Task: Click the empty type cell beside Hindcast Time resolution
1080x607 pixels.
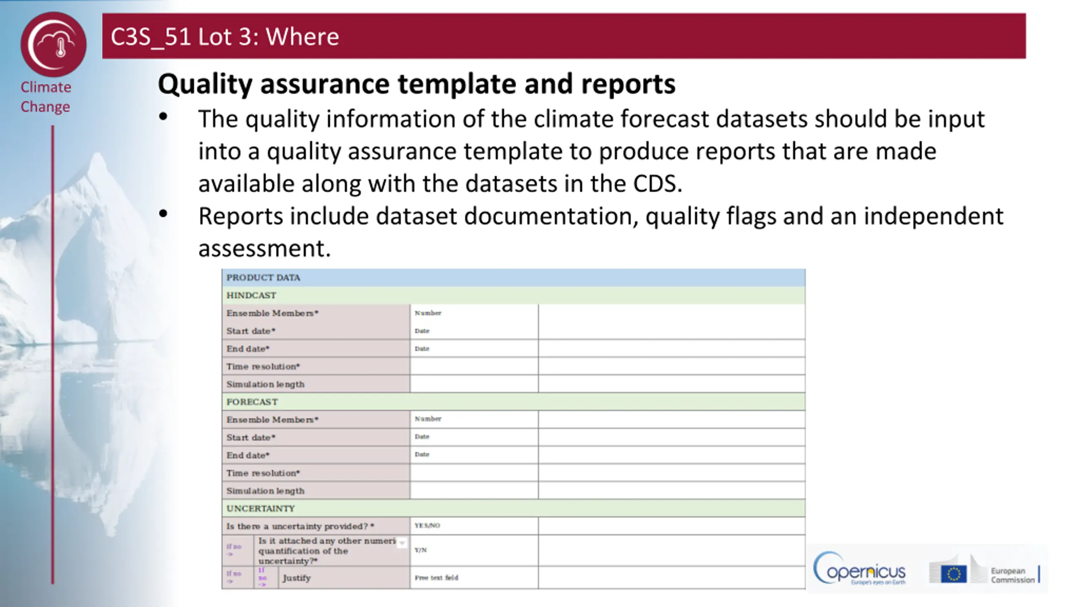Action: pos(474,366)
